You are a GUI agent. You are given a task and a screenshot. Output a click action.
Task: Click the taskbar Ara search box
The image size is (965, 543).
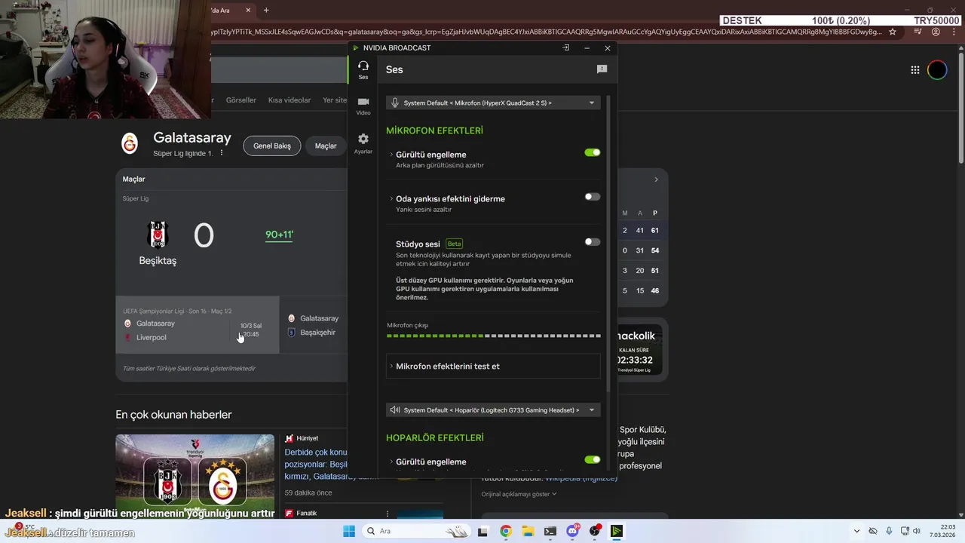click(x=415, y=531)
